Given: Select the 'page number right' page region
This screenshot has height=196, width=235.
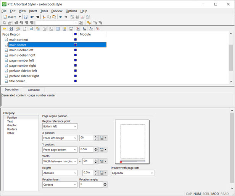Looking at the screenshot, I should point(23,65).
